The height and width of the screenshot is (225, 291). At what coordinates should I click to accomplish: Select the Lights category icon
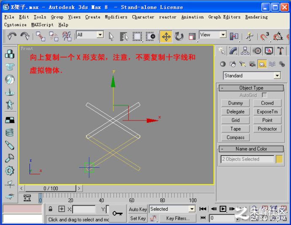pyautogui.click(x=242, y=64)
